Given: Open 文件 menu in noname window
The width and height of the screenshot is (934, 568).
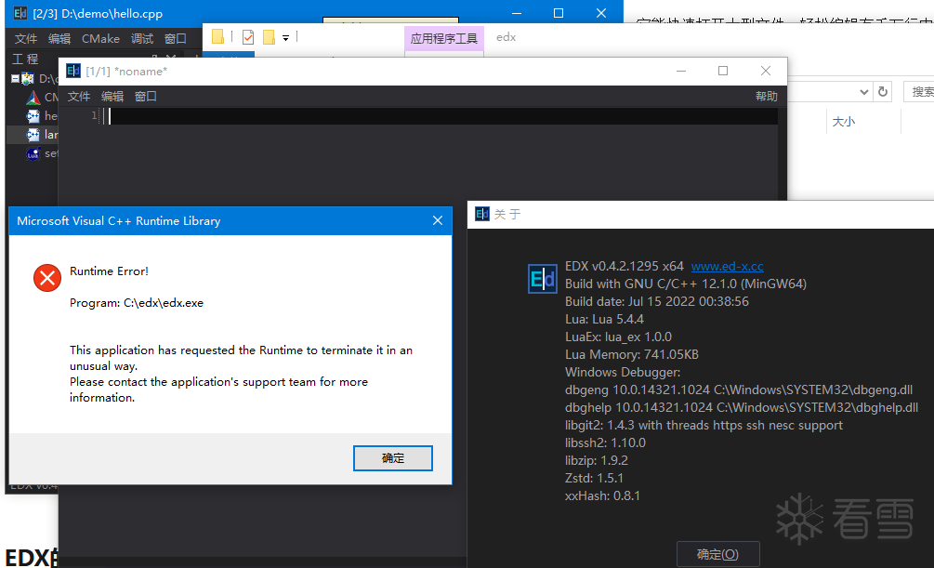Looking at the screenshot, I should [x=79, y=97].
